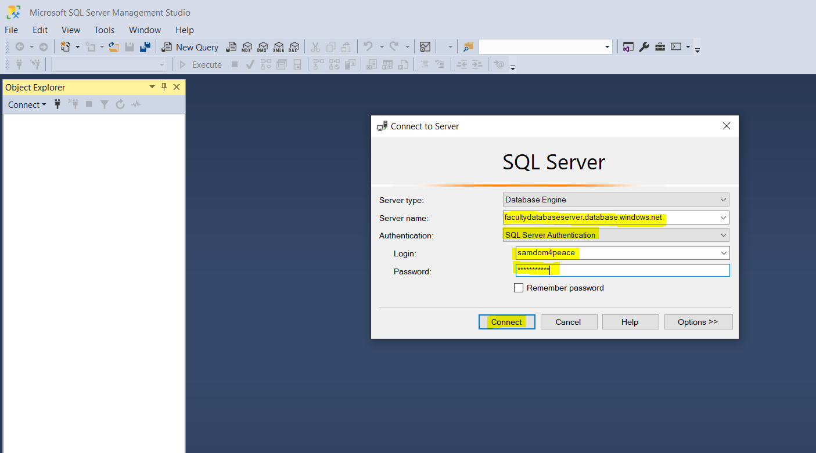Click the Redo arrow icon
The height and width of the screenshot is (453, 816).
(x=394, y=47)
